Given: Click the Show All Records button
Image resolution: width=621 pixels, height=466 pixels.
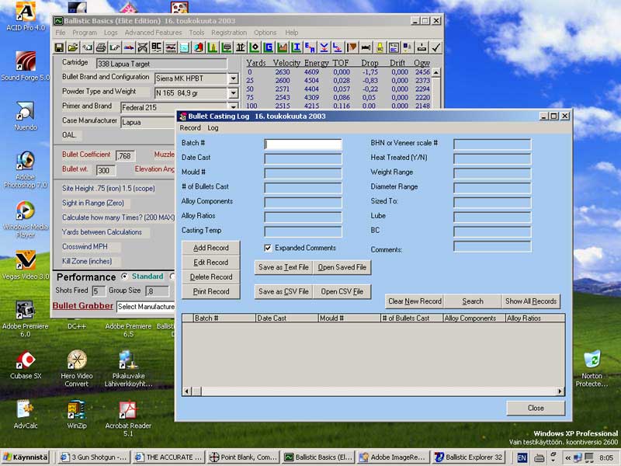Looking at the screenshot, I should pyautogui.click(x=531, y=301).
